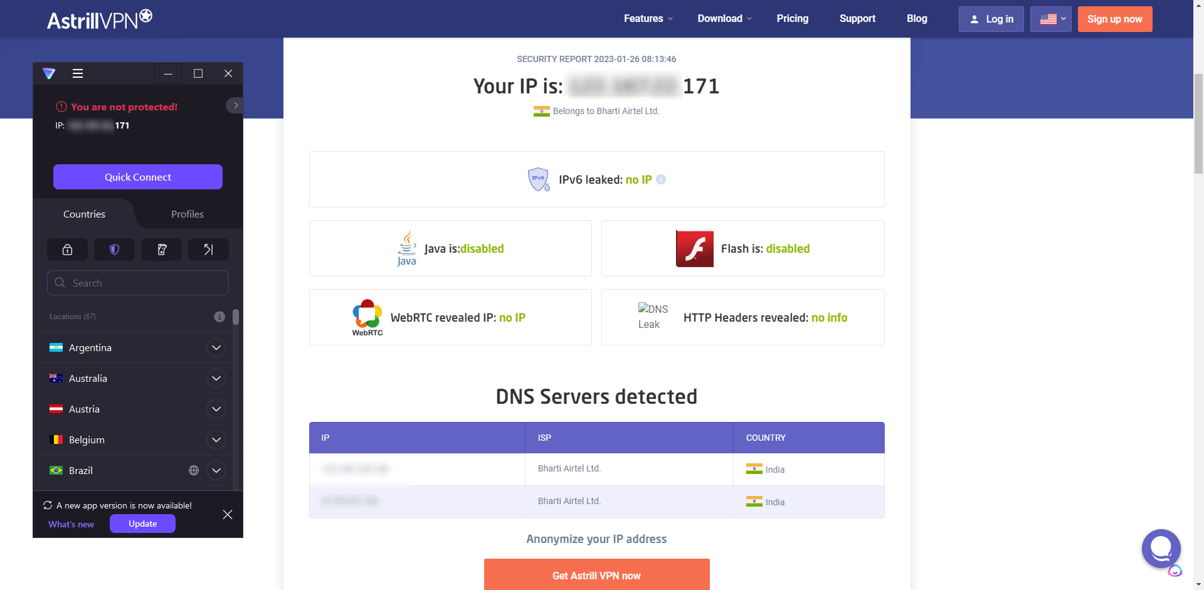The height and width of the screenshot is (590, 1204).
Task: Open the Blog page
Action: coord(917,19)
